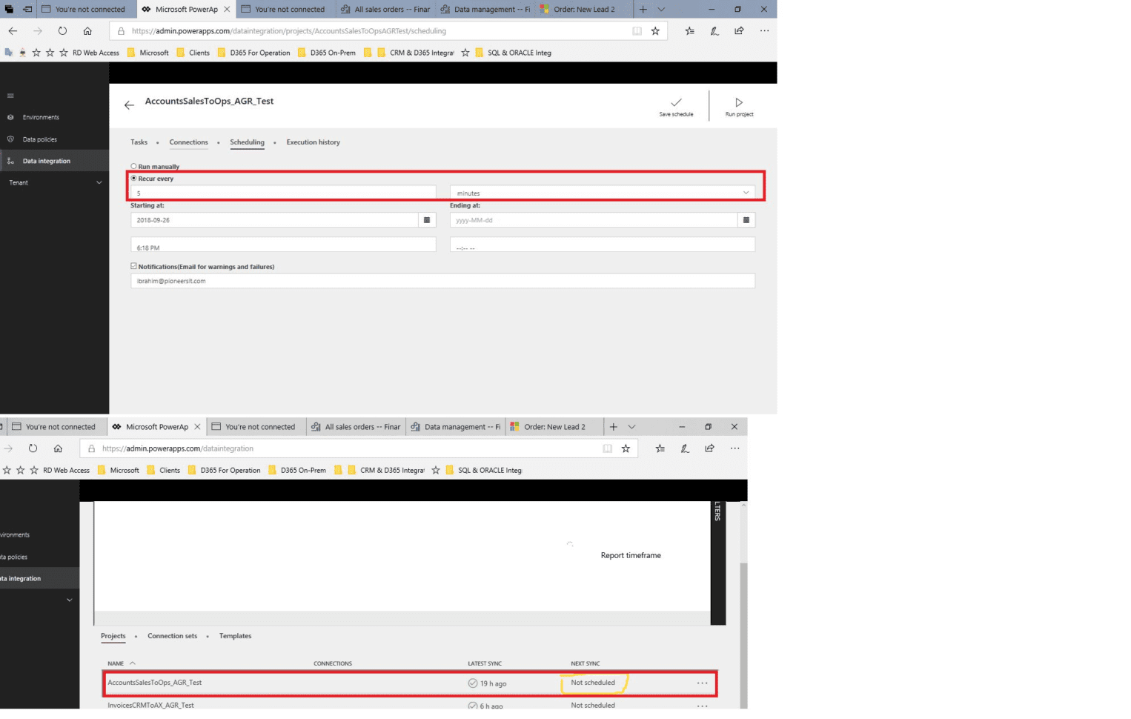The image size is (1131, 719).
Task: Click the refresh icon in the lower browser window
Action: (33, 448)
